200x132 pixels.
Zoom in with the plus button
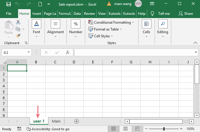click(181, 129)
